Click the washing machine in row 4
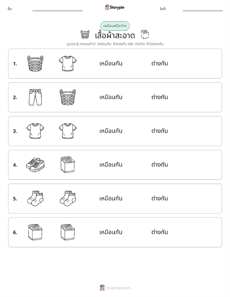 pyautogui.click(x=68, y=165)
